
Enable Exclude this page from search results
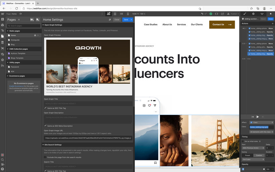click(45, 157)
